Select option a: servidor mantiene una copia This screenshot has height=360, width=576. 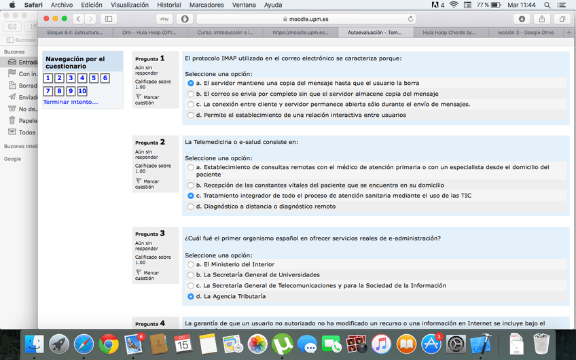point(190,84)
